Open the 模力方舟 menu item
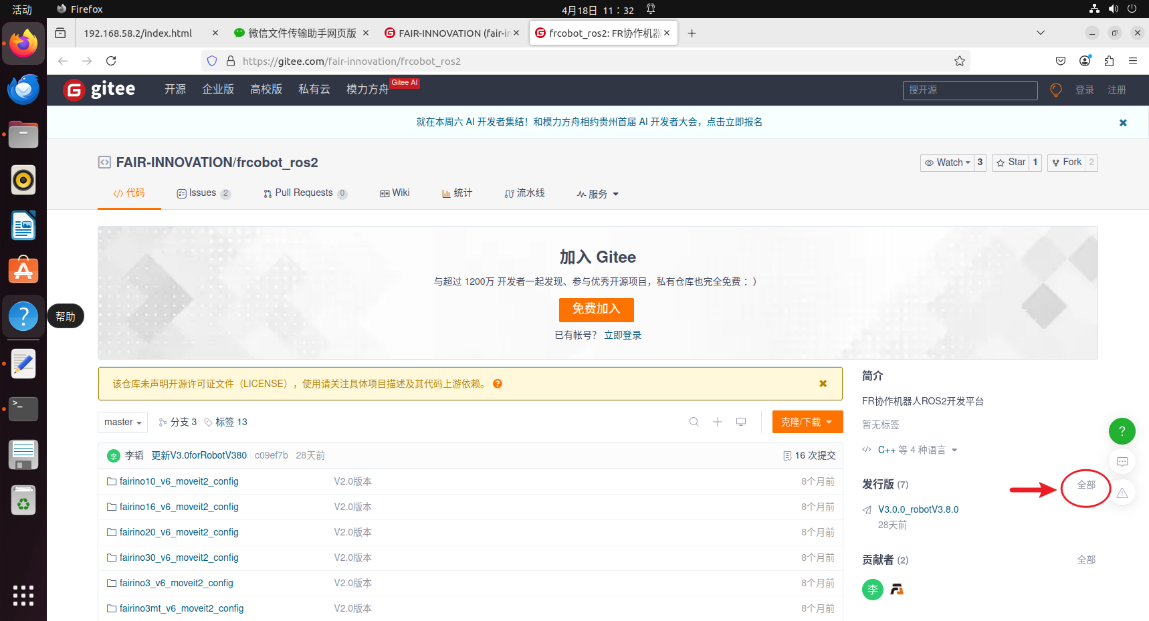This screenshot has height=621, width=1149. tap(367, 90)
